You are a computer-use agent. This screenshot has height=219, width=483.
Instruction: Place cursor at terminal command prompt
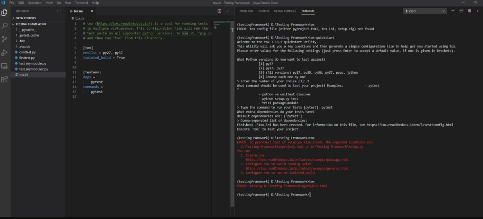[310, 195]
